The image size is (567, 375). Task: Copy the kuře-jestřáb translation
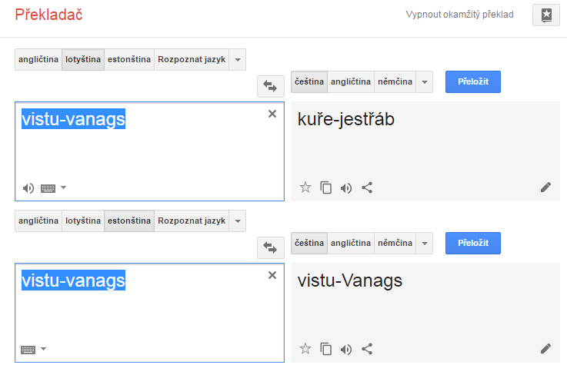[x=325, y=187]
